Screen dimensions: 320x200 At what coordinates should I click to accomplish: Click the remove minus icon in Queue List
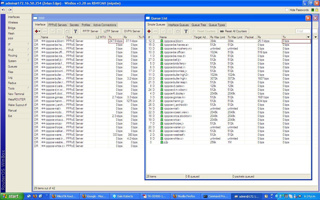click(x=155, y=31)
